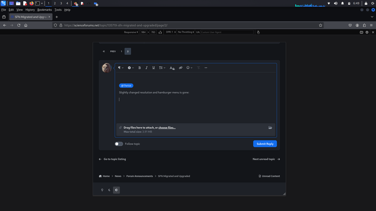
Task: Toggle the Follow topic switch
Action: tap(119, 144)
